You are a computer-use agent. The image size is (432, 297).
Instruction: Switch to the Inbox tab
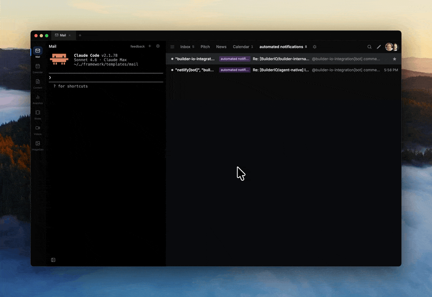coord(184,47)
